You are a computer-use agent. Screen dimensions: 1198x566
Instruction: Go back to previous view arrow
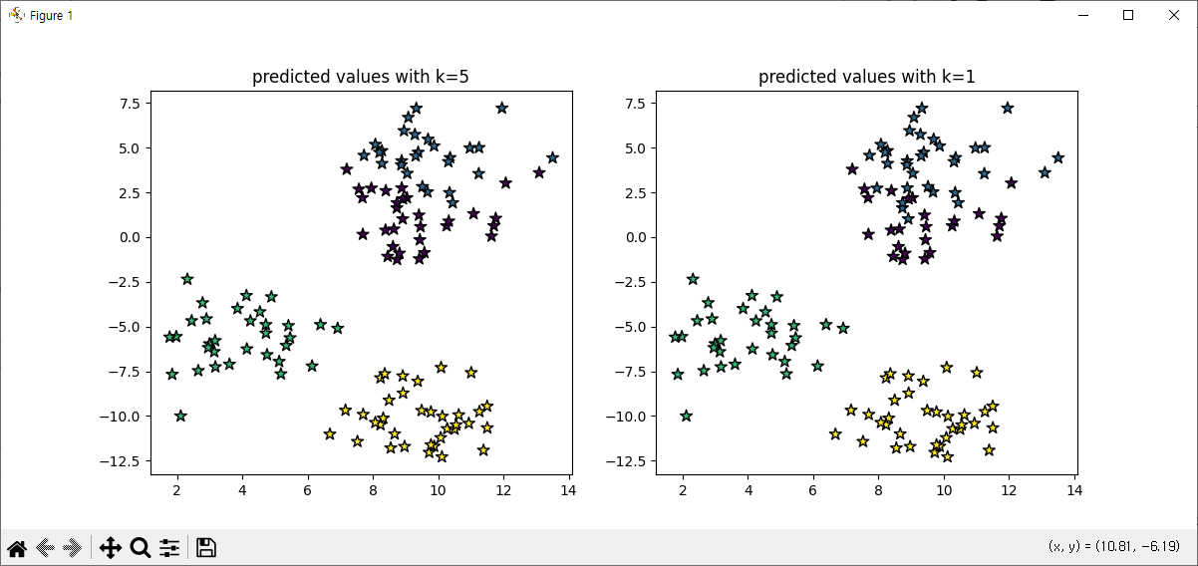[x=45, y=547]
